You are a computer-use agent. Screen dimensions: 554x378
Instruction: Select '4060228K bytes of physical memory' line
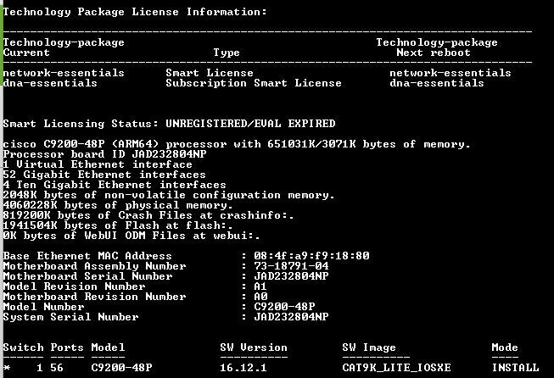pos(118,206)
